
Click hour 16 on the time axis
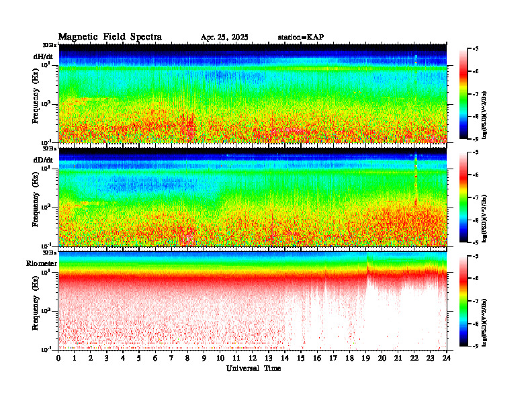pyautogui.click(x=317, y=358)
